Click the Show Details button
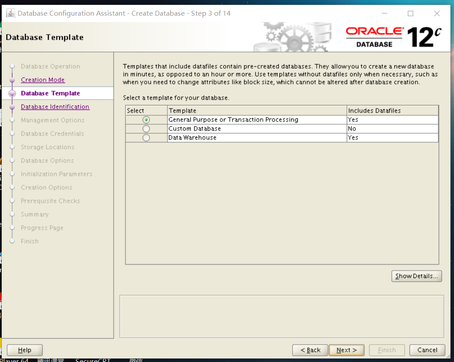The image size is (454, 362). point(416,276)
